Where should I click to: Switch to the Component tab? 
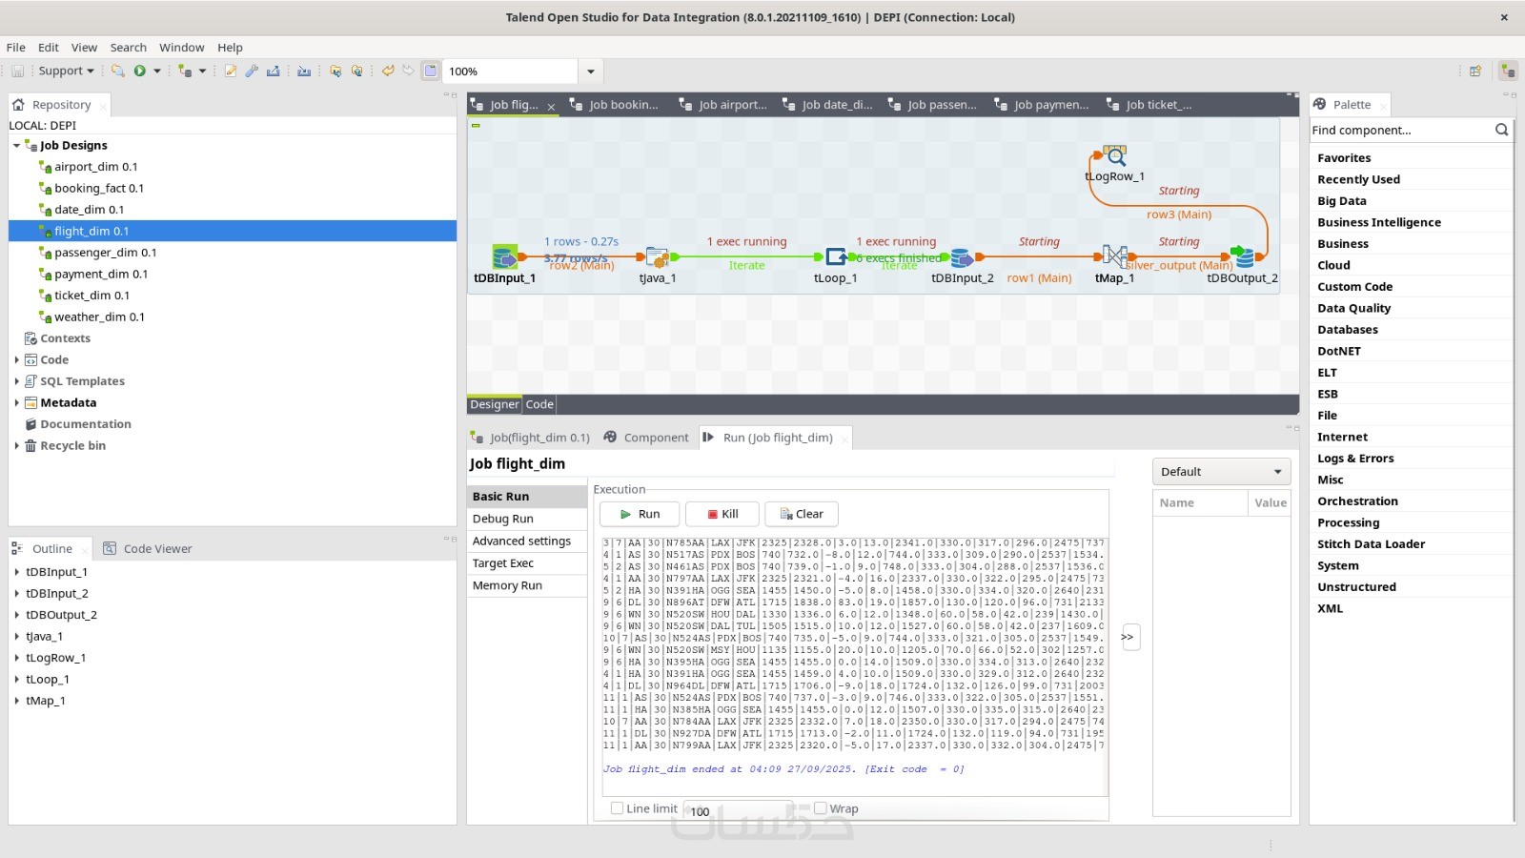pos(646,438)
